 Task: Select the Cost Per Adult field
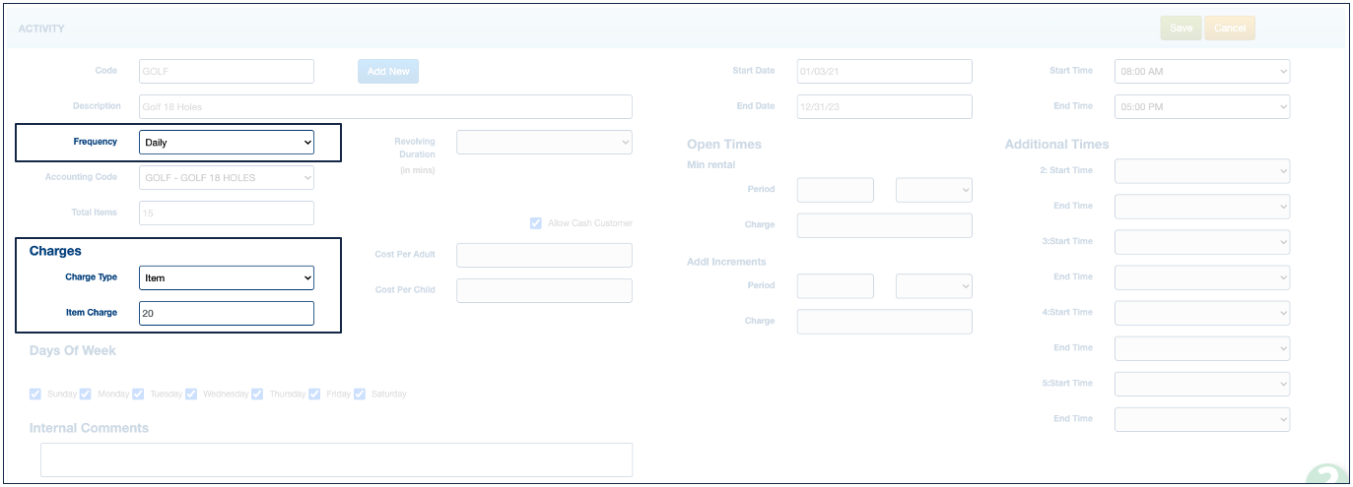click(x=544, y=256)
